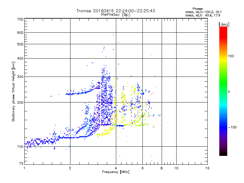Viewport: 244px width, 183px height.
Task: Click the "Frequency [MHz]" axis label
Action: tap(116, 172)
